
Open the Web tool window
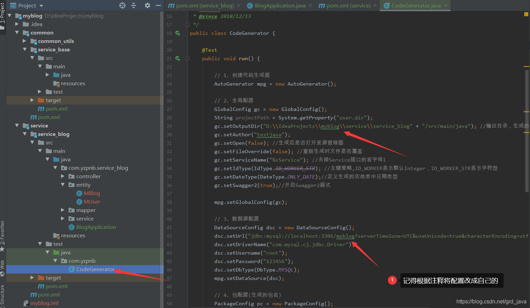3,268
